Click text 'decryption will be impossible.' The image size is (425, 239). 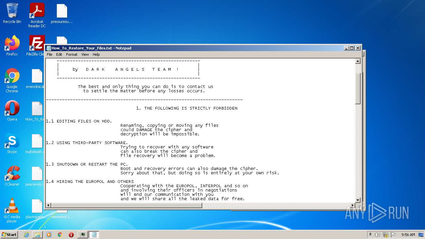pos(160,134)
